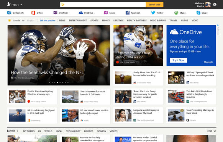Switch to the WORLD news tab
223x142 pixels.
48,131
